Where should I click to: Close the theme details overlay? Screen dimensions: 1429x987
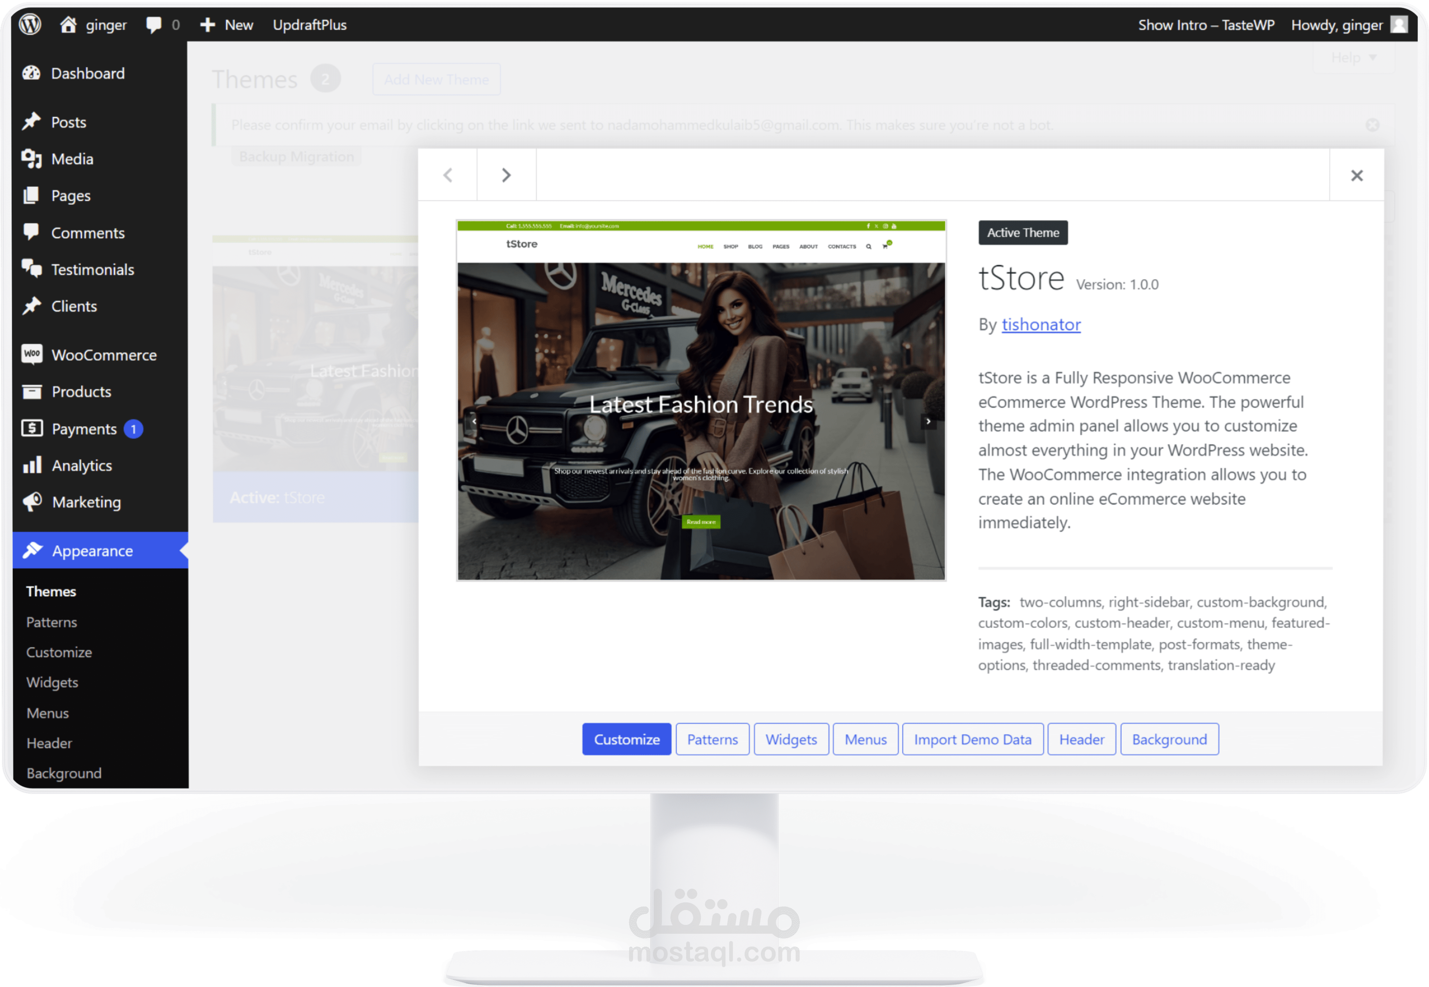pos(1356,176)
